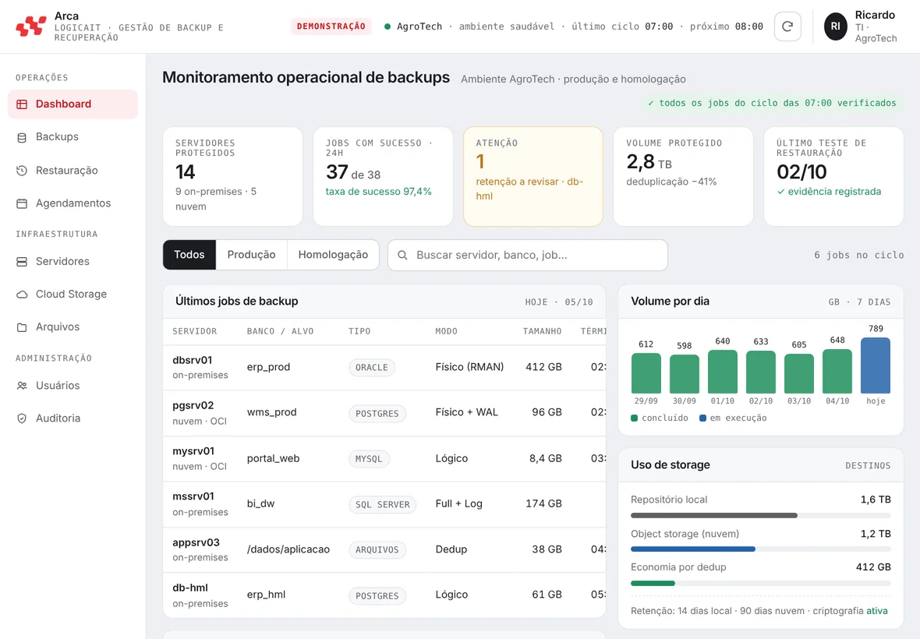
Task: Click the SERVIDOR column header
Action: coord(195,331)
